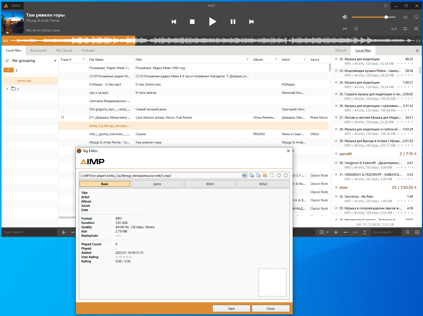The width and height of the screenshot is (423, 316).
Task: Expand the L: folder tree node
Action: pos(7,89)
